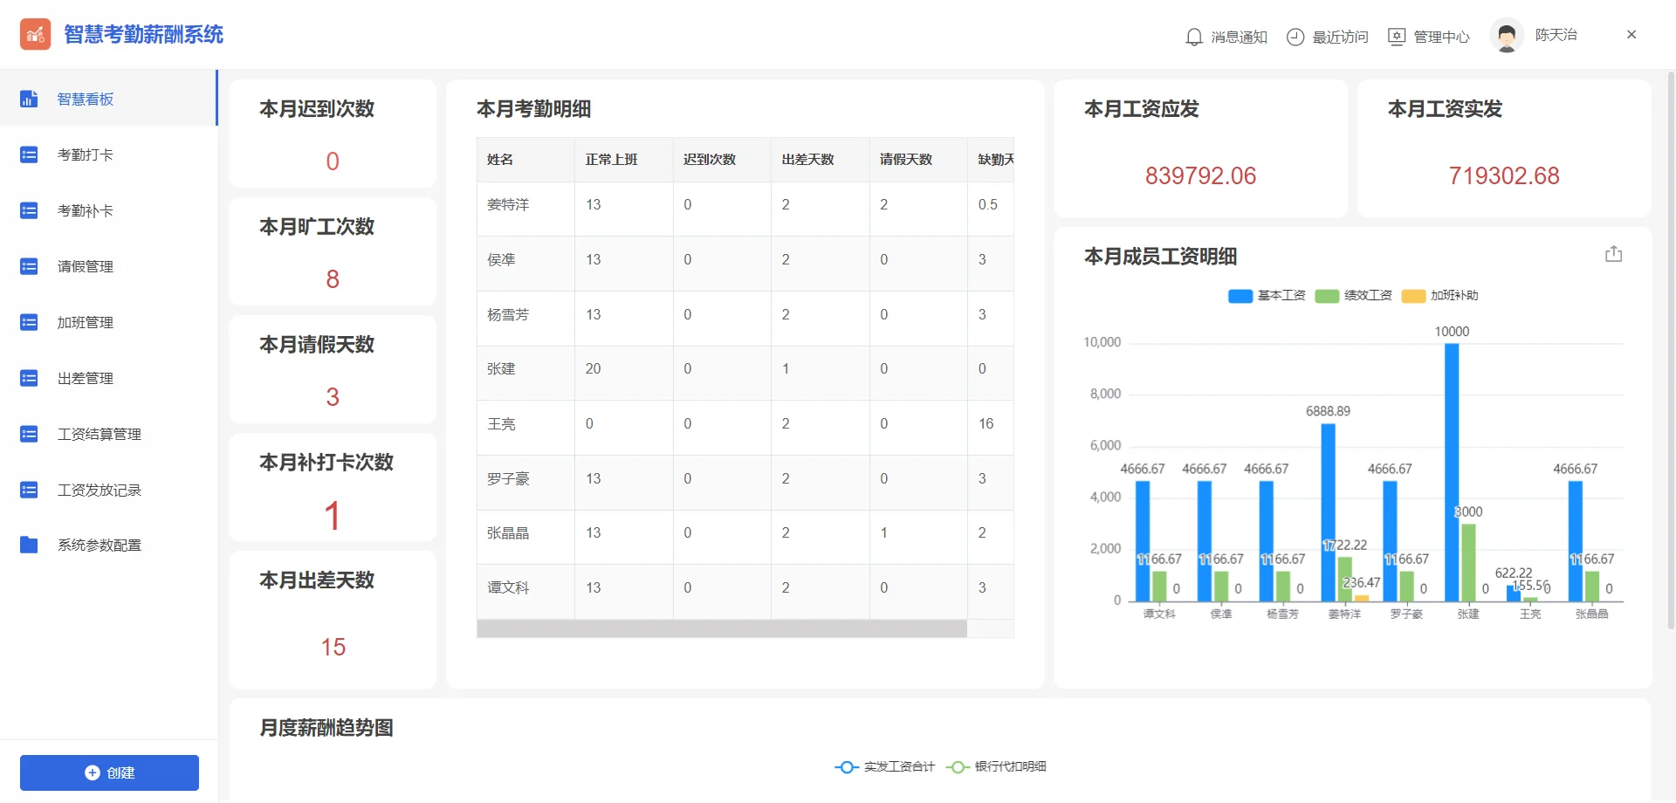Click the 工资发放记录 sidebar icon

coord(29,490)
